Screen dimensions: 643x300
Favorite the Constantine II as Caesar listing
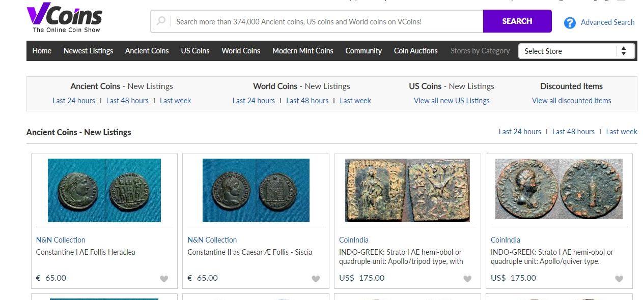point(316,279)
